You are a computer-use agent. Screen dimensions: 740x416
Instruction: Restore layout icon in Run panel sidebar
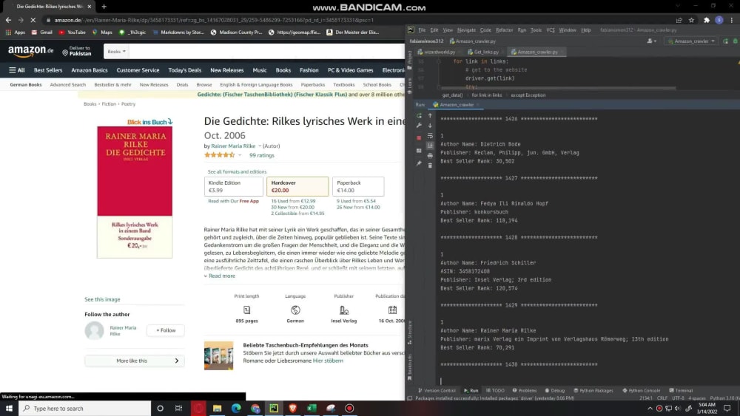click(x=419, y=150)
